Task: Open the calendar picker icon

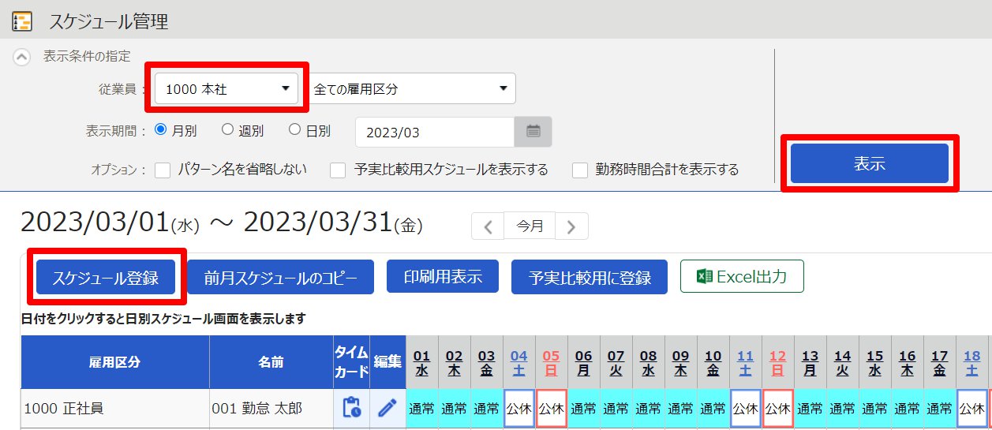Action: [533, 133]
